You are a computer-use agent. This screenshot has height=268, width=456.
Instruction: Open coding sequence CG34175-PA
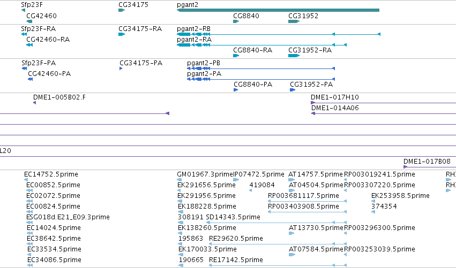[x=121, y=68]
